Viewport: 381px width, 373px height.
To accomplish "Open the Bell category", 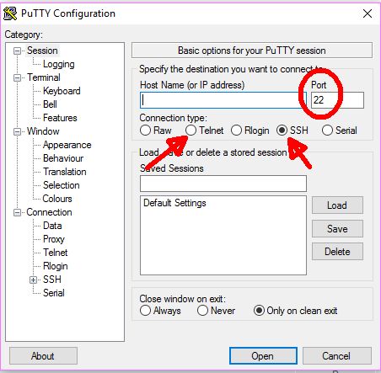I will (x=50, y=104).
